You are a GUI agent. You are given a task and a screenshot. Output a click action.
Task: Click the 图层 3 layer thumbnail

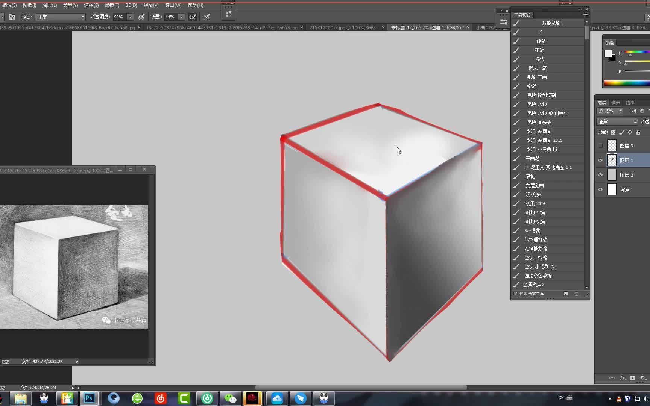(x=612, y=146)
